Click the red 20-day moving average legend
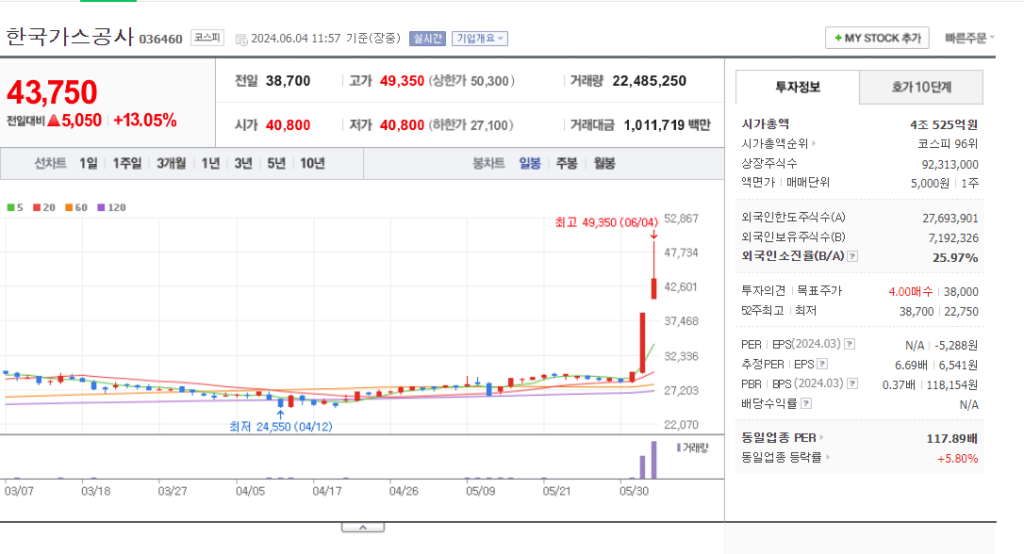The width and height of the screenshot is (1024, 554). coord(44,207)
